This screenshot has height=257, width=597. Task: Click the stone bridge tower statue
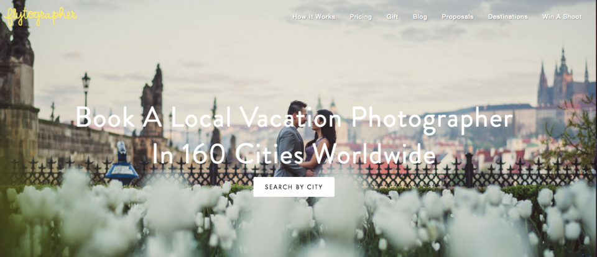[152, 101]
